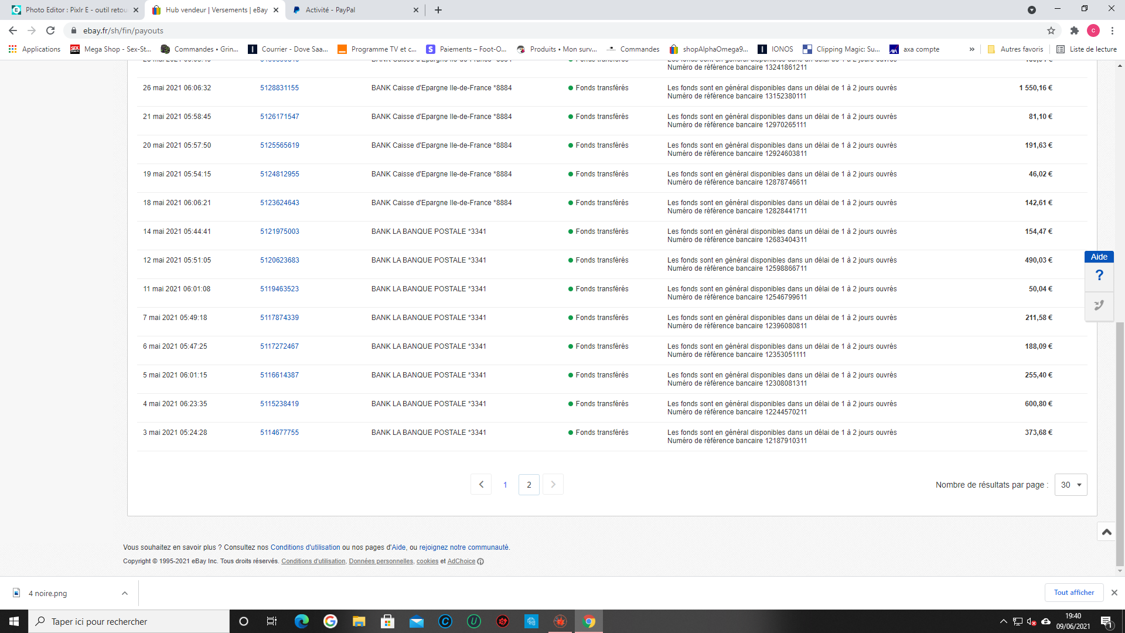
Task: Click the Windows search box
Action: click(129, 621)
